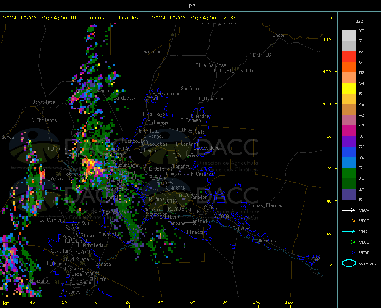The image size is (381, 308).
Task: Click the 'Capdevila' place label
Action: click(125, 98)
